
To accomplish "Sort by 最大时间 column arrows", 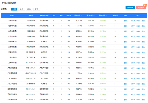I will 82,16.
